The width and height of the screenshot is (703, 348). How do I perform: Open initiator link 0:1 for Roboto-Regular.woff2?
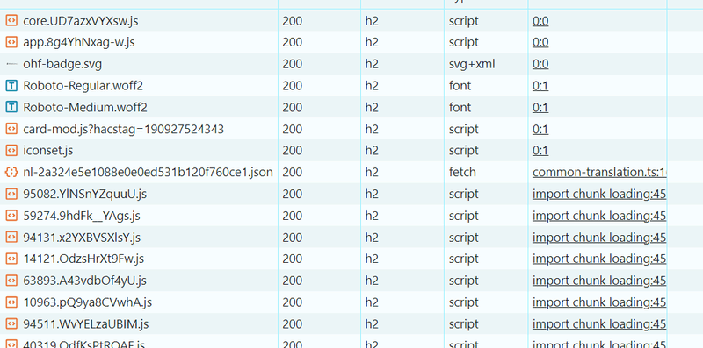click(x=540, y=85)
